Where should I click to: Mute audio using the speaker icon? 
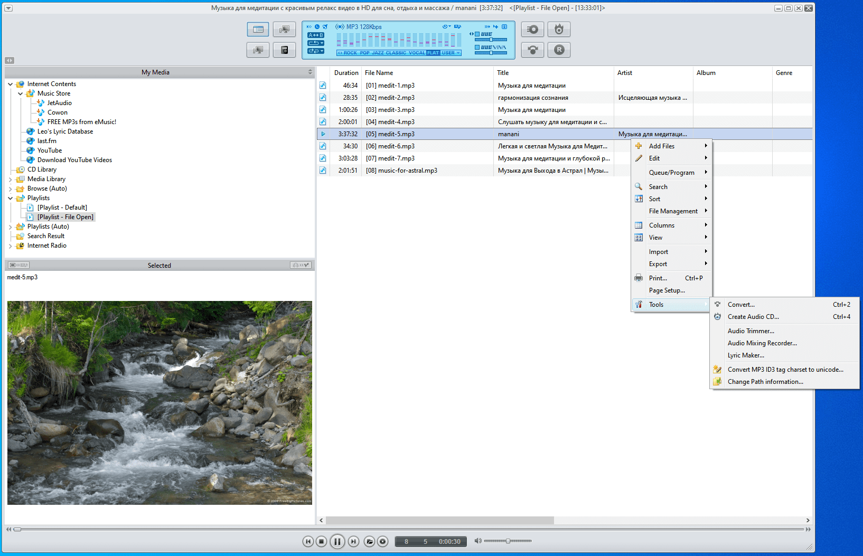click(477, 541)
